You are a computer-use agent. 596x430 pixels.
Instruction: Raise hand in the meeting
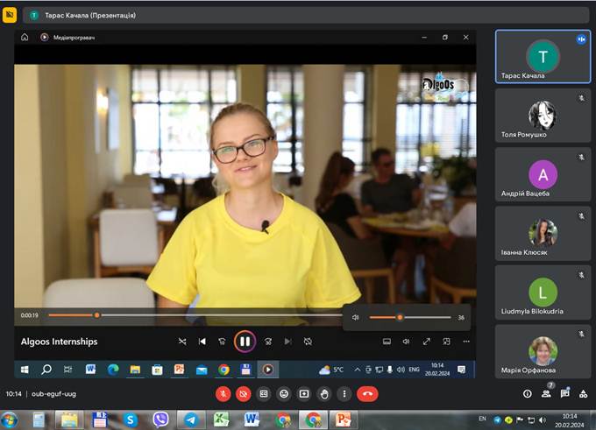[x=324, y=394]
